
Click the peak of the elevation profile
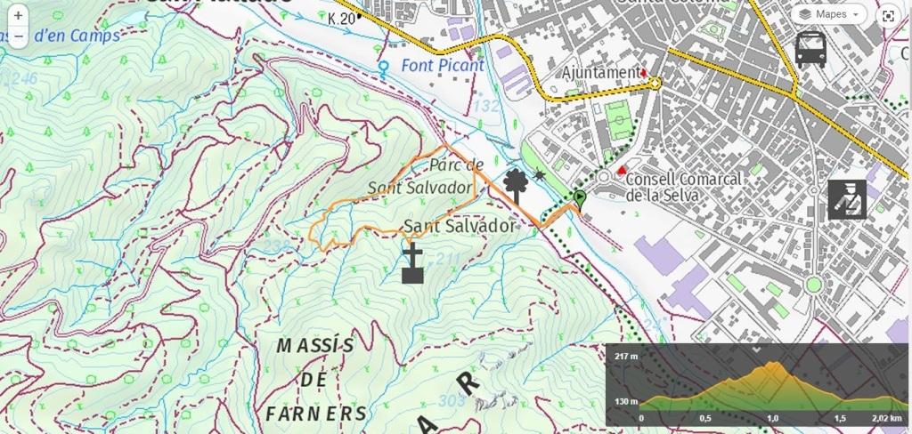774,364
